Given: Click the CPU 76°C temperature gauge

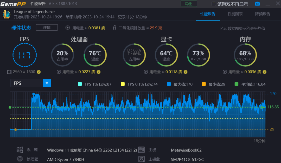Looking at the screenshot, I should coord(95,55).
